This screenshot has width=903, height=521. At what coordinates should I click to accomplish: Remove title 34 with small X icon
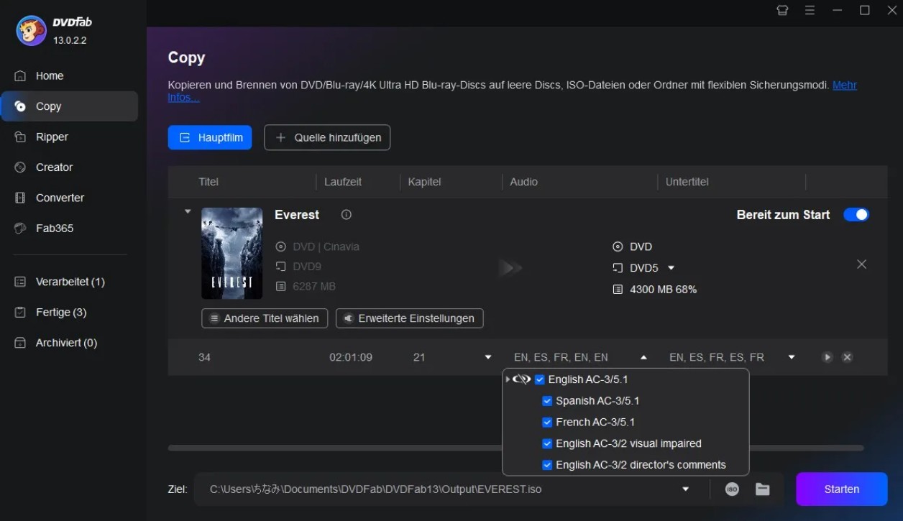pyautogui.click(x=847, y=357)
